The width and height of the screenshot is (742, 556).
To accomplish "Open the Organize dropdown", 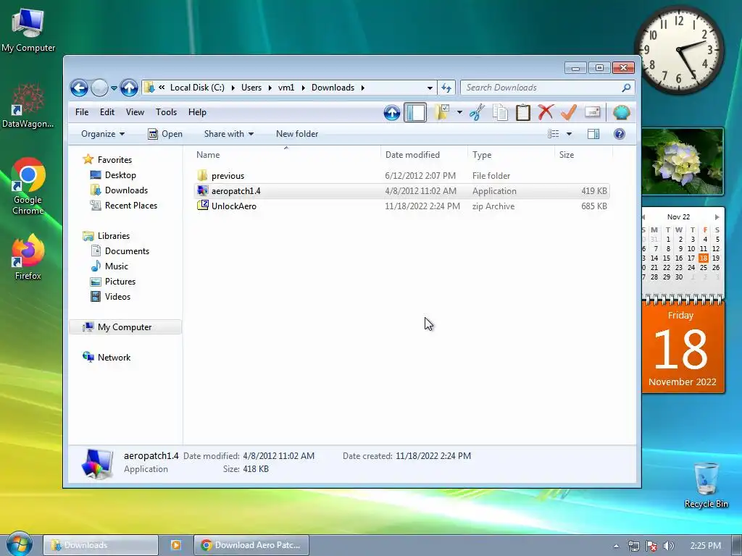I will pos(103,134).
